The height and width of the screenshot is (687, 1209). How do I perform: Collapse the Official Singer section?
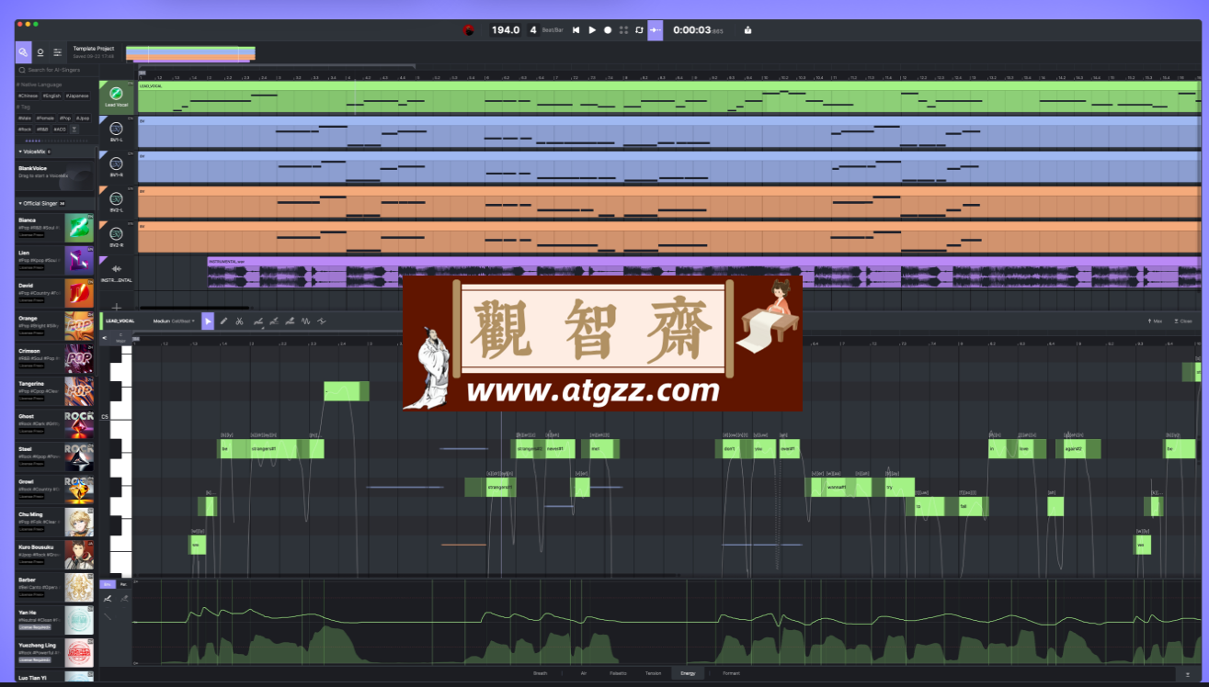[x=20, y=204]
